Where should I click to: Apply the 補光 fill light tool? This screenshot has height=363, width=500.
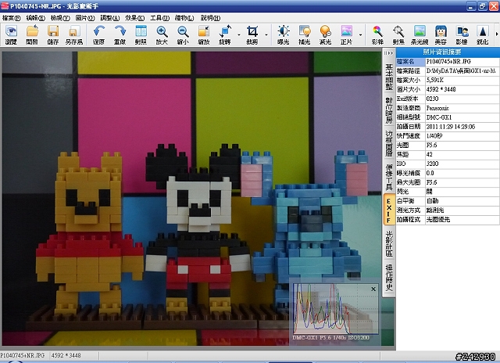click(x=304, y=34)
